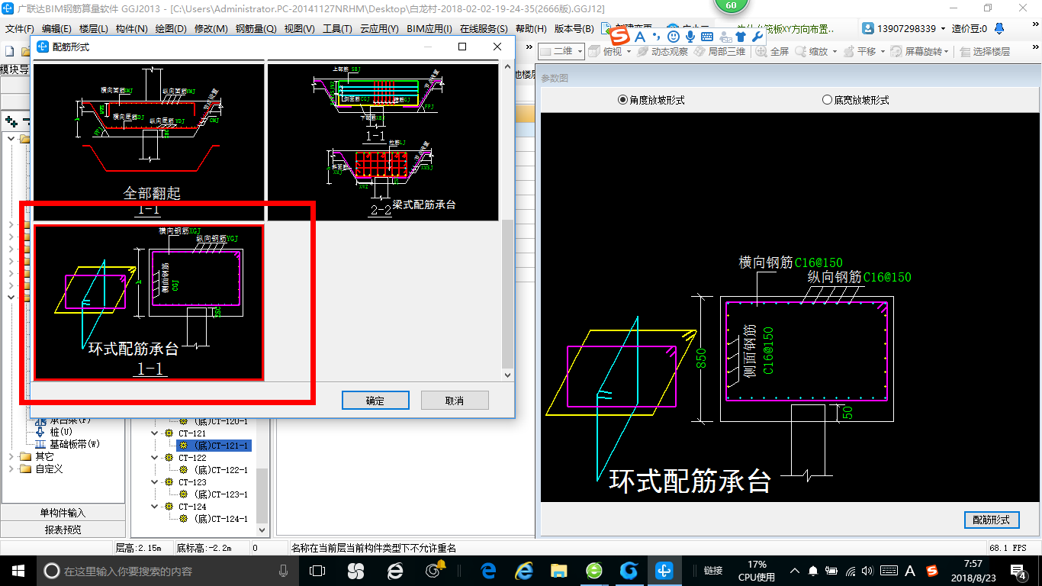Switch to the 单构件输入 panel

point(63,513)
